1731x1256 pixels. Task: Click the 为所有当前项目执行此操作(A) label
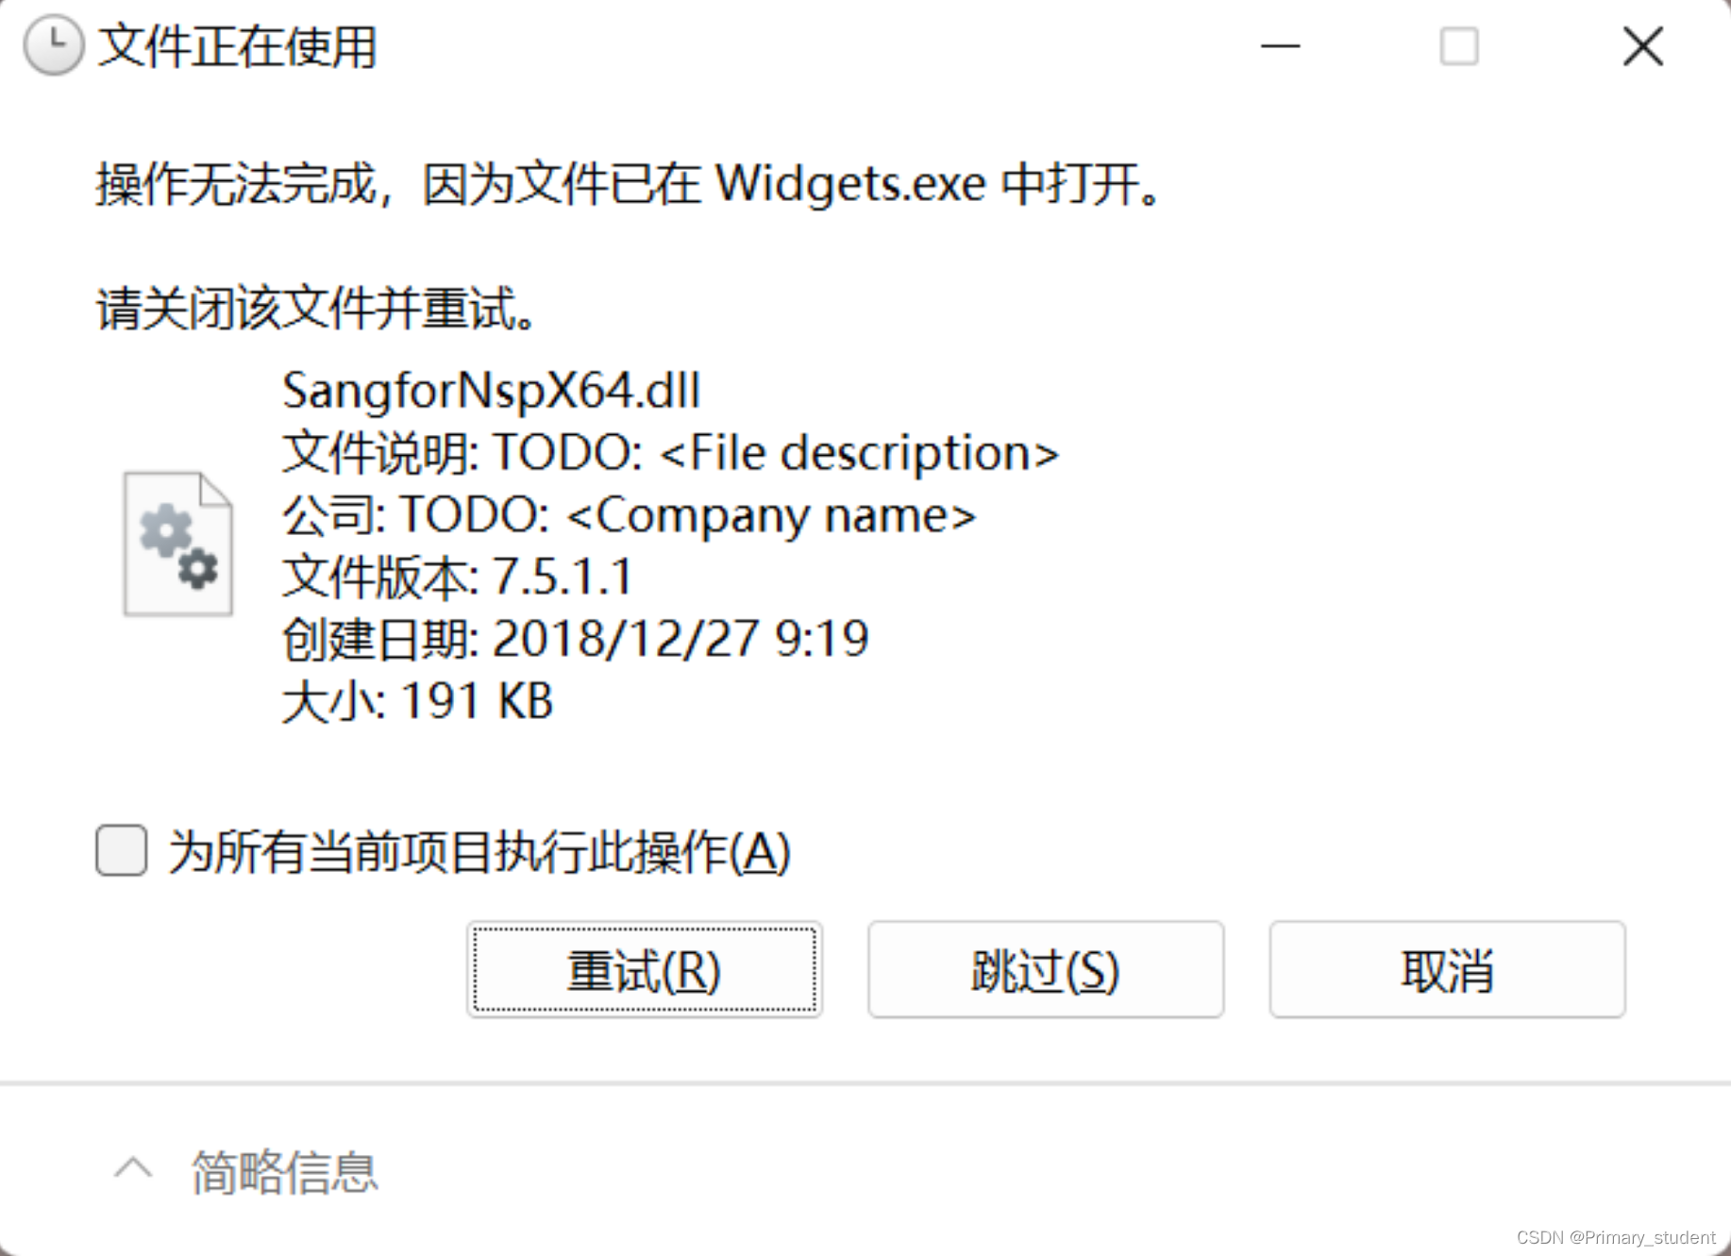[479, 852]
